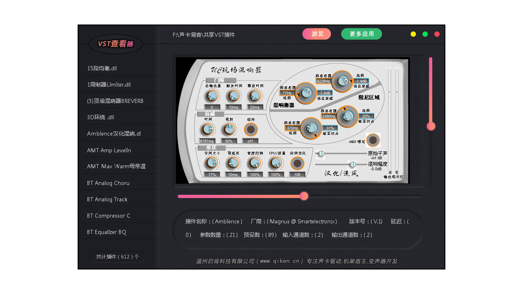Image resolution: width=523 pixels, height=294 pixels.
Task: Adjust the 衰减时间 knob showing 6767ms
Action: click(x=207, y=129)
